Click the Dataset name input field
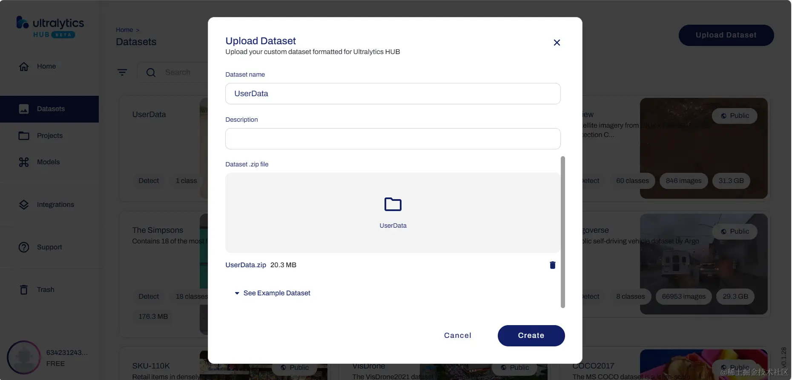The image size is (792, 380). 393,94
